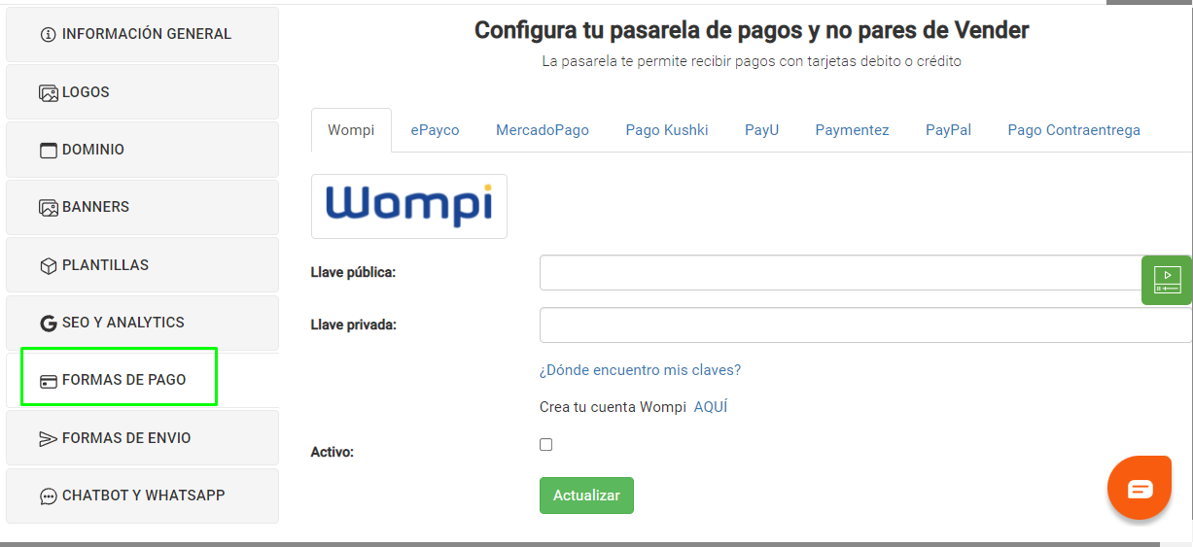Screen dimensions: 1193x547
Task: Select Formas de Pago in the sidebar
Action: 142,380
